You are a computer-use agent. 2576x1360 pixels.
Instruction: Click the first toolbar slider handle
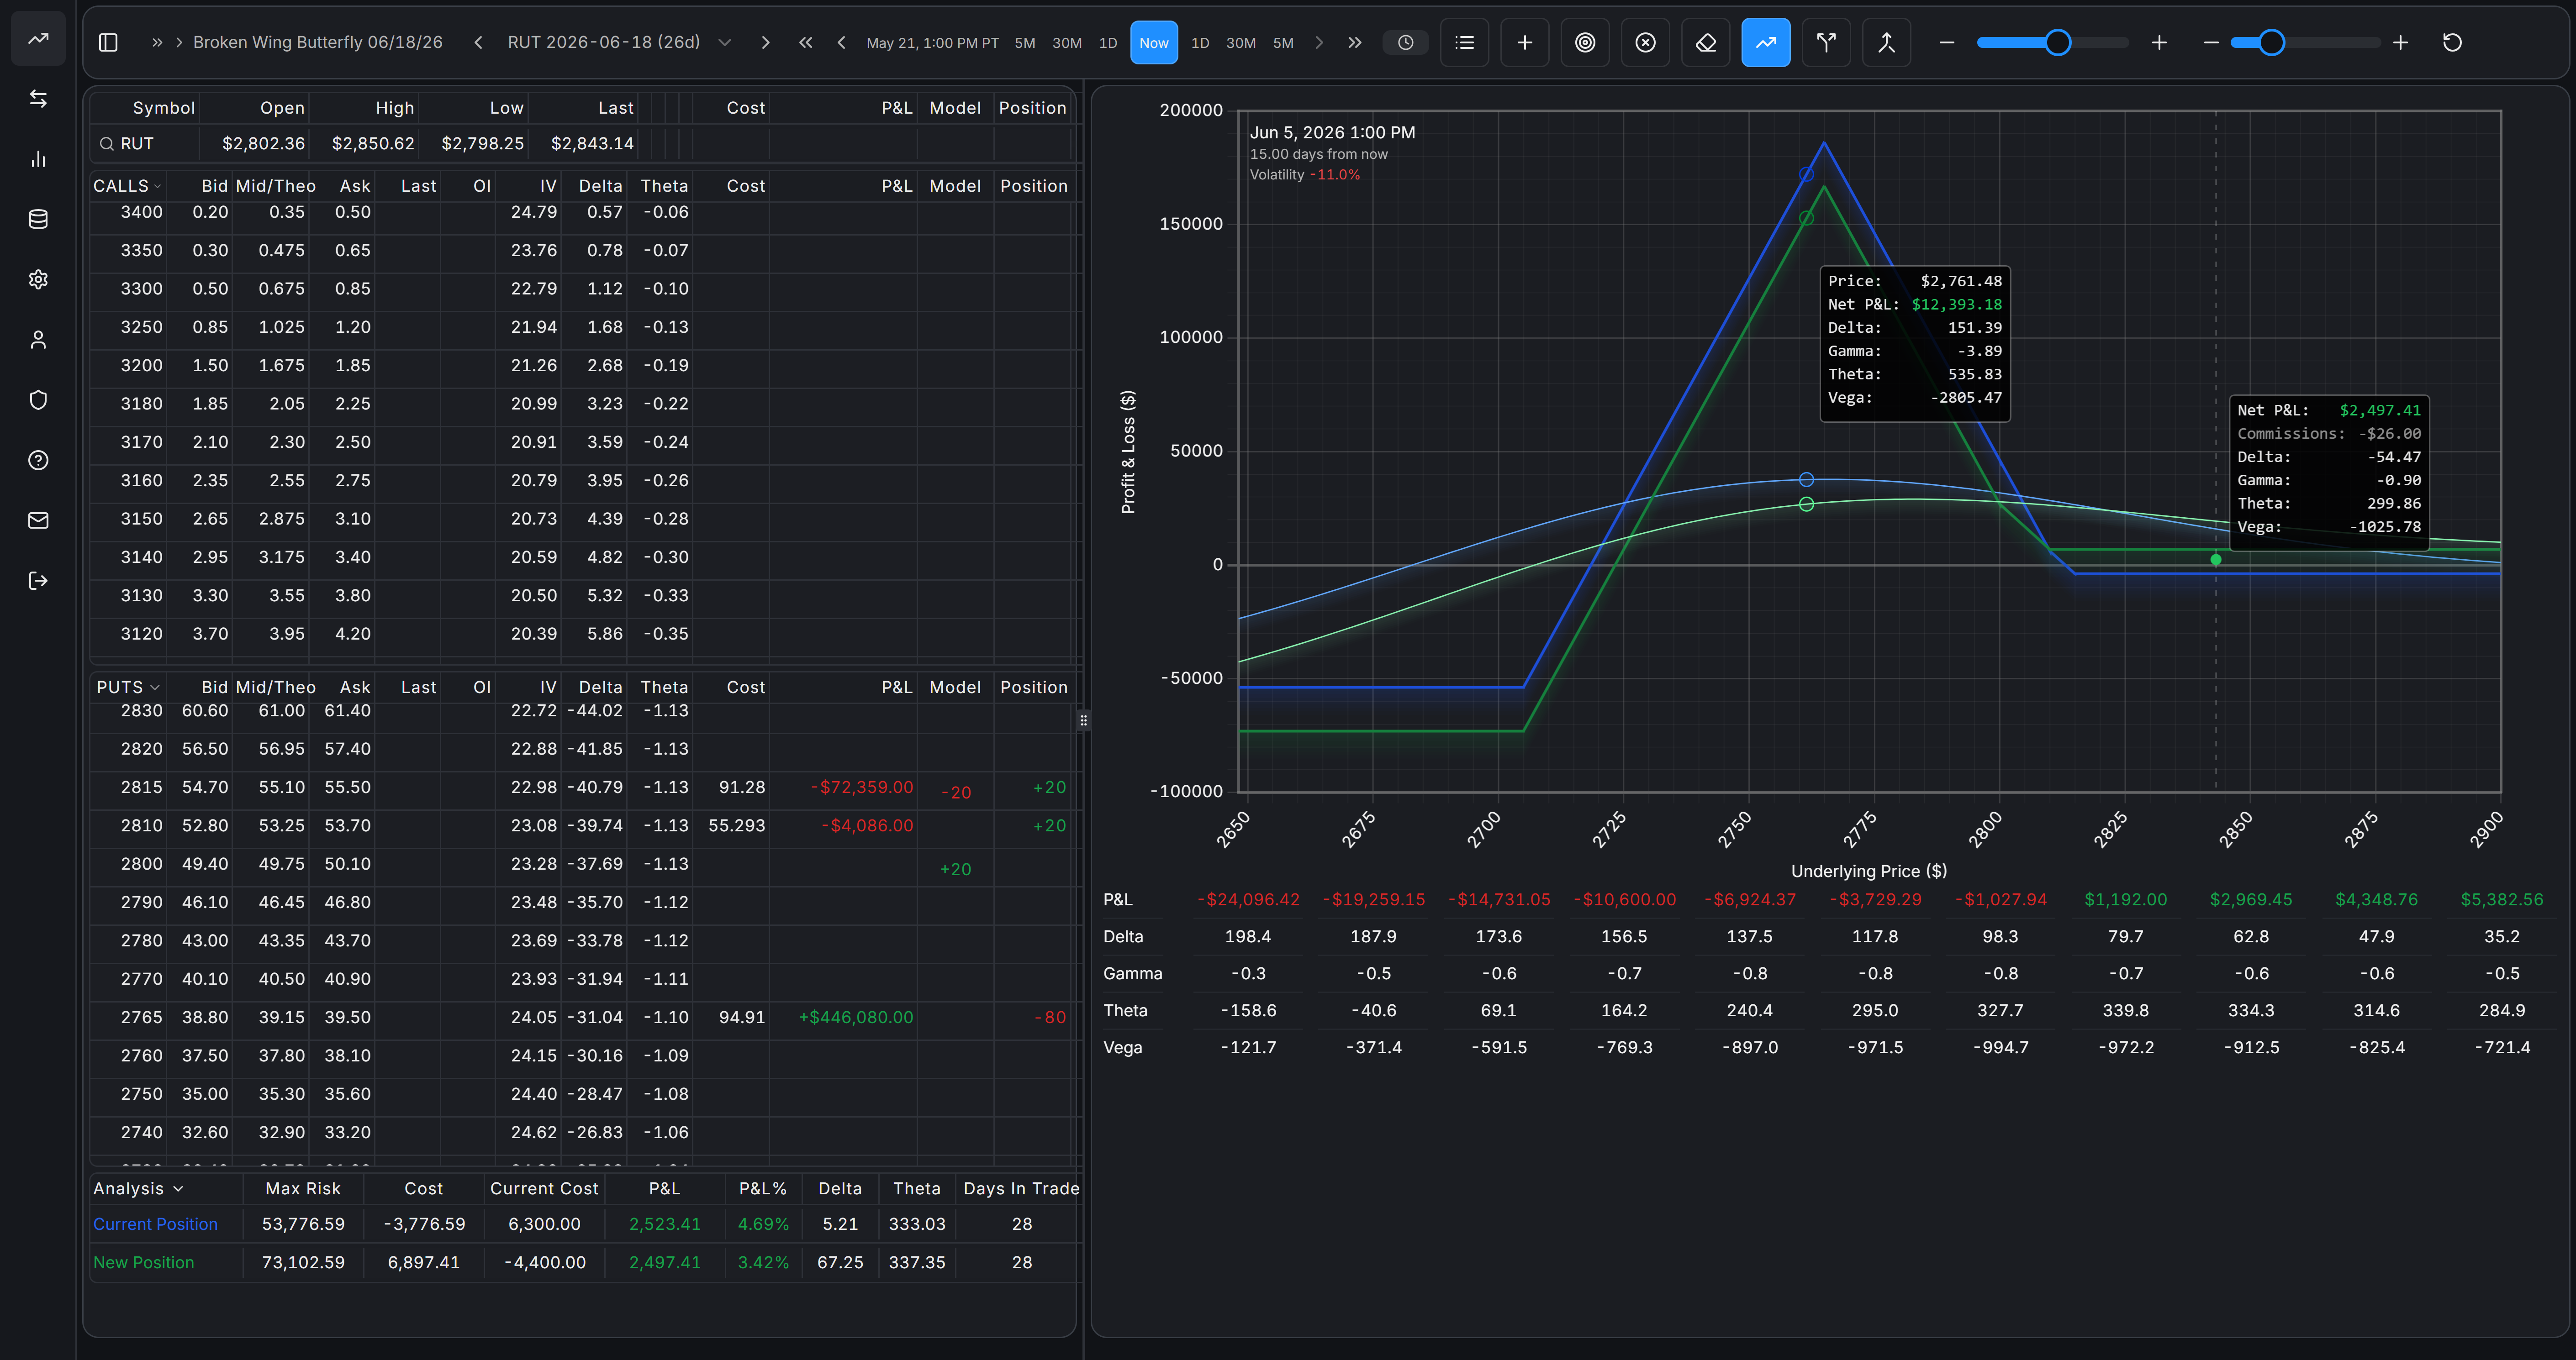click(2057, 43)
